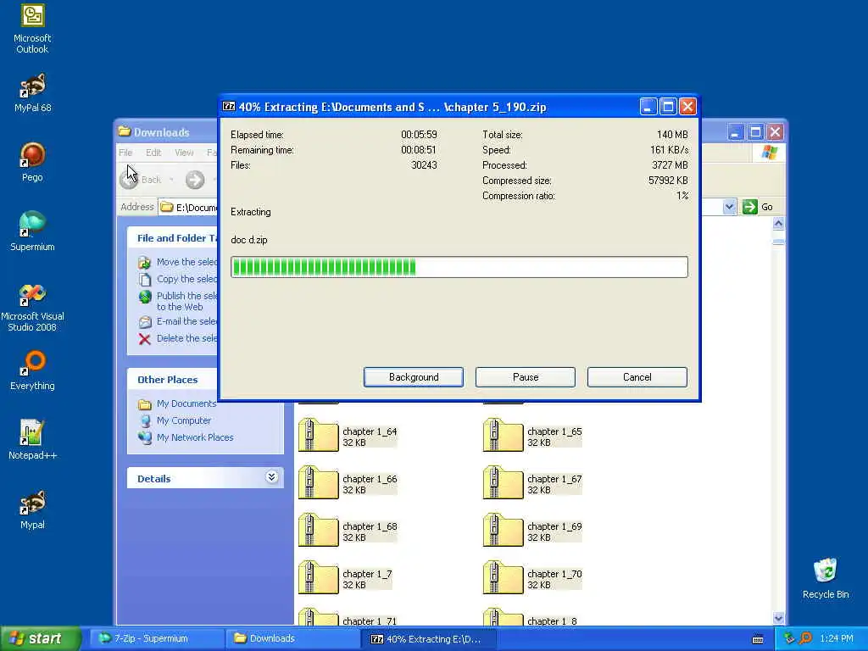Select the Pego desktop shortcut

32,162
